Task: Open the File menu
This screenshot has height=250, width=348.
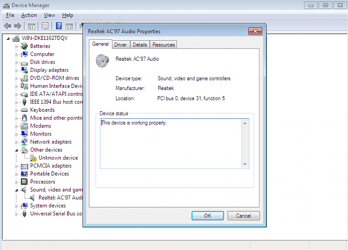Action: pos(10,15)
